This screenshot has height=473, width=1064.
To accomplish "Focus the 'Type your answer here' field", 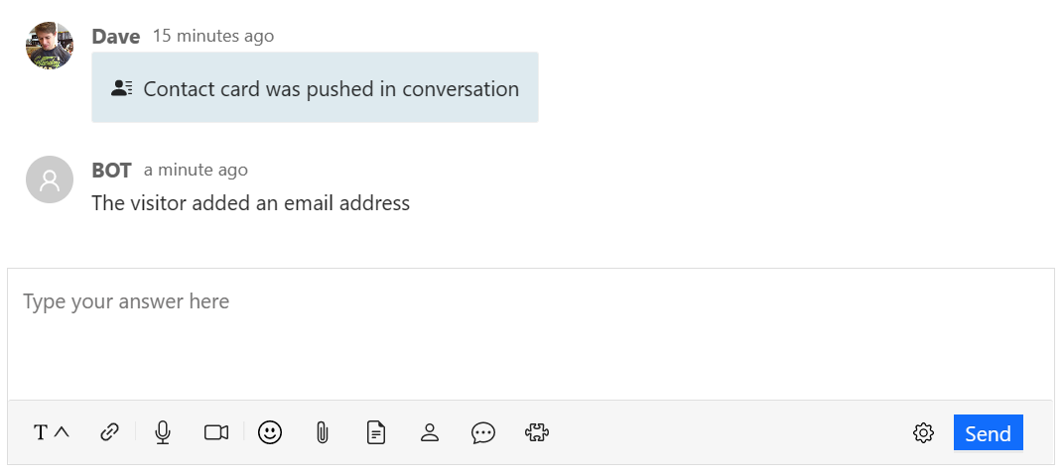I will click(x=530, y=333).
